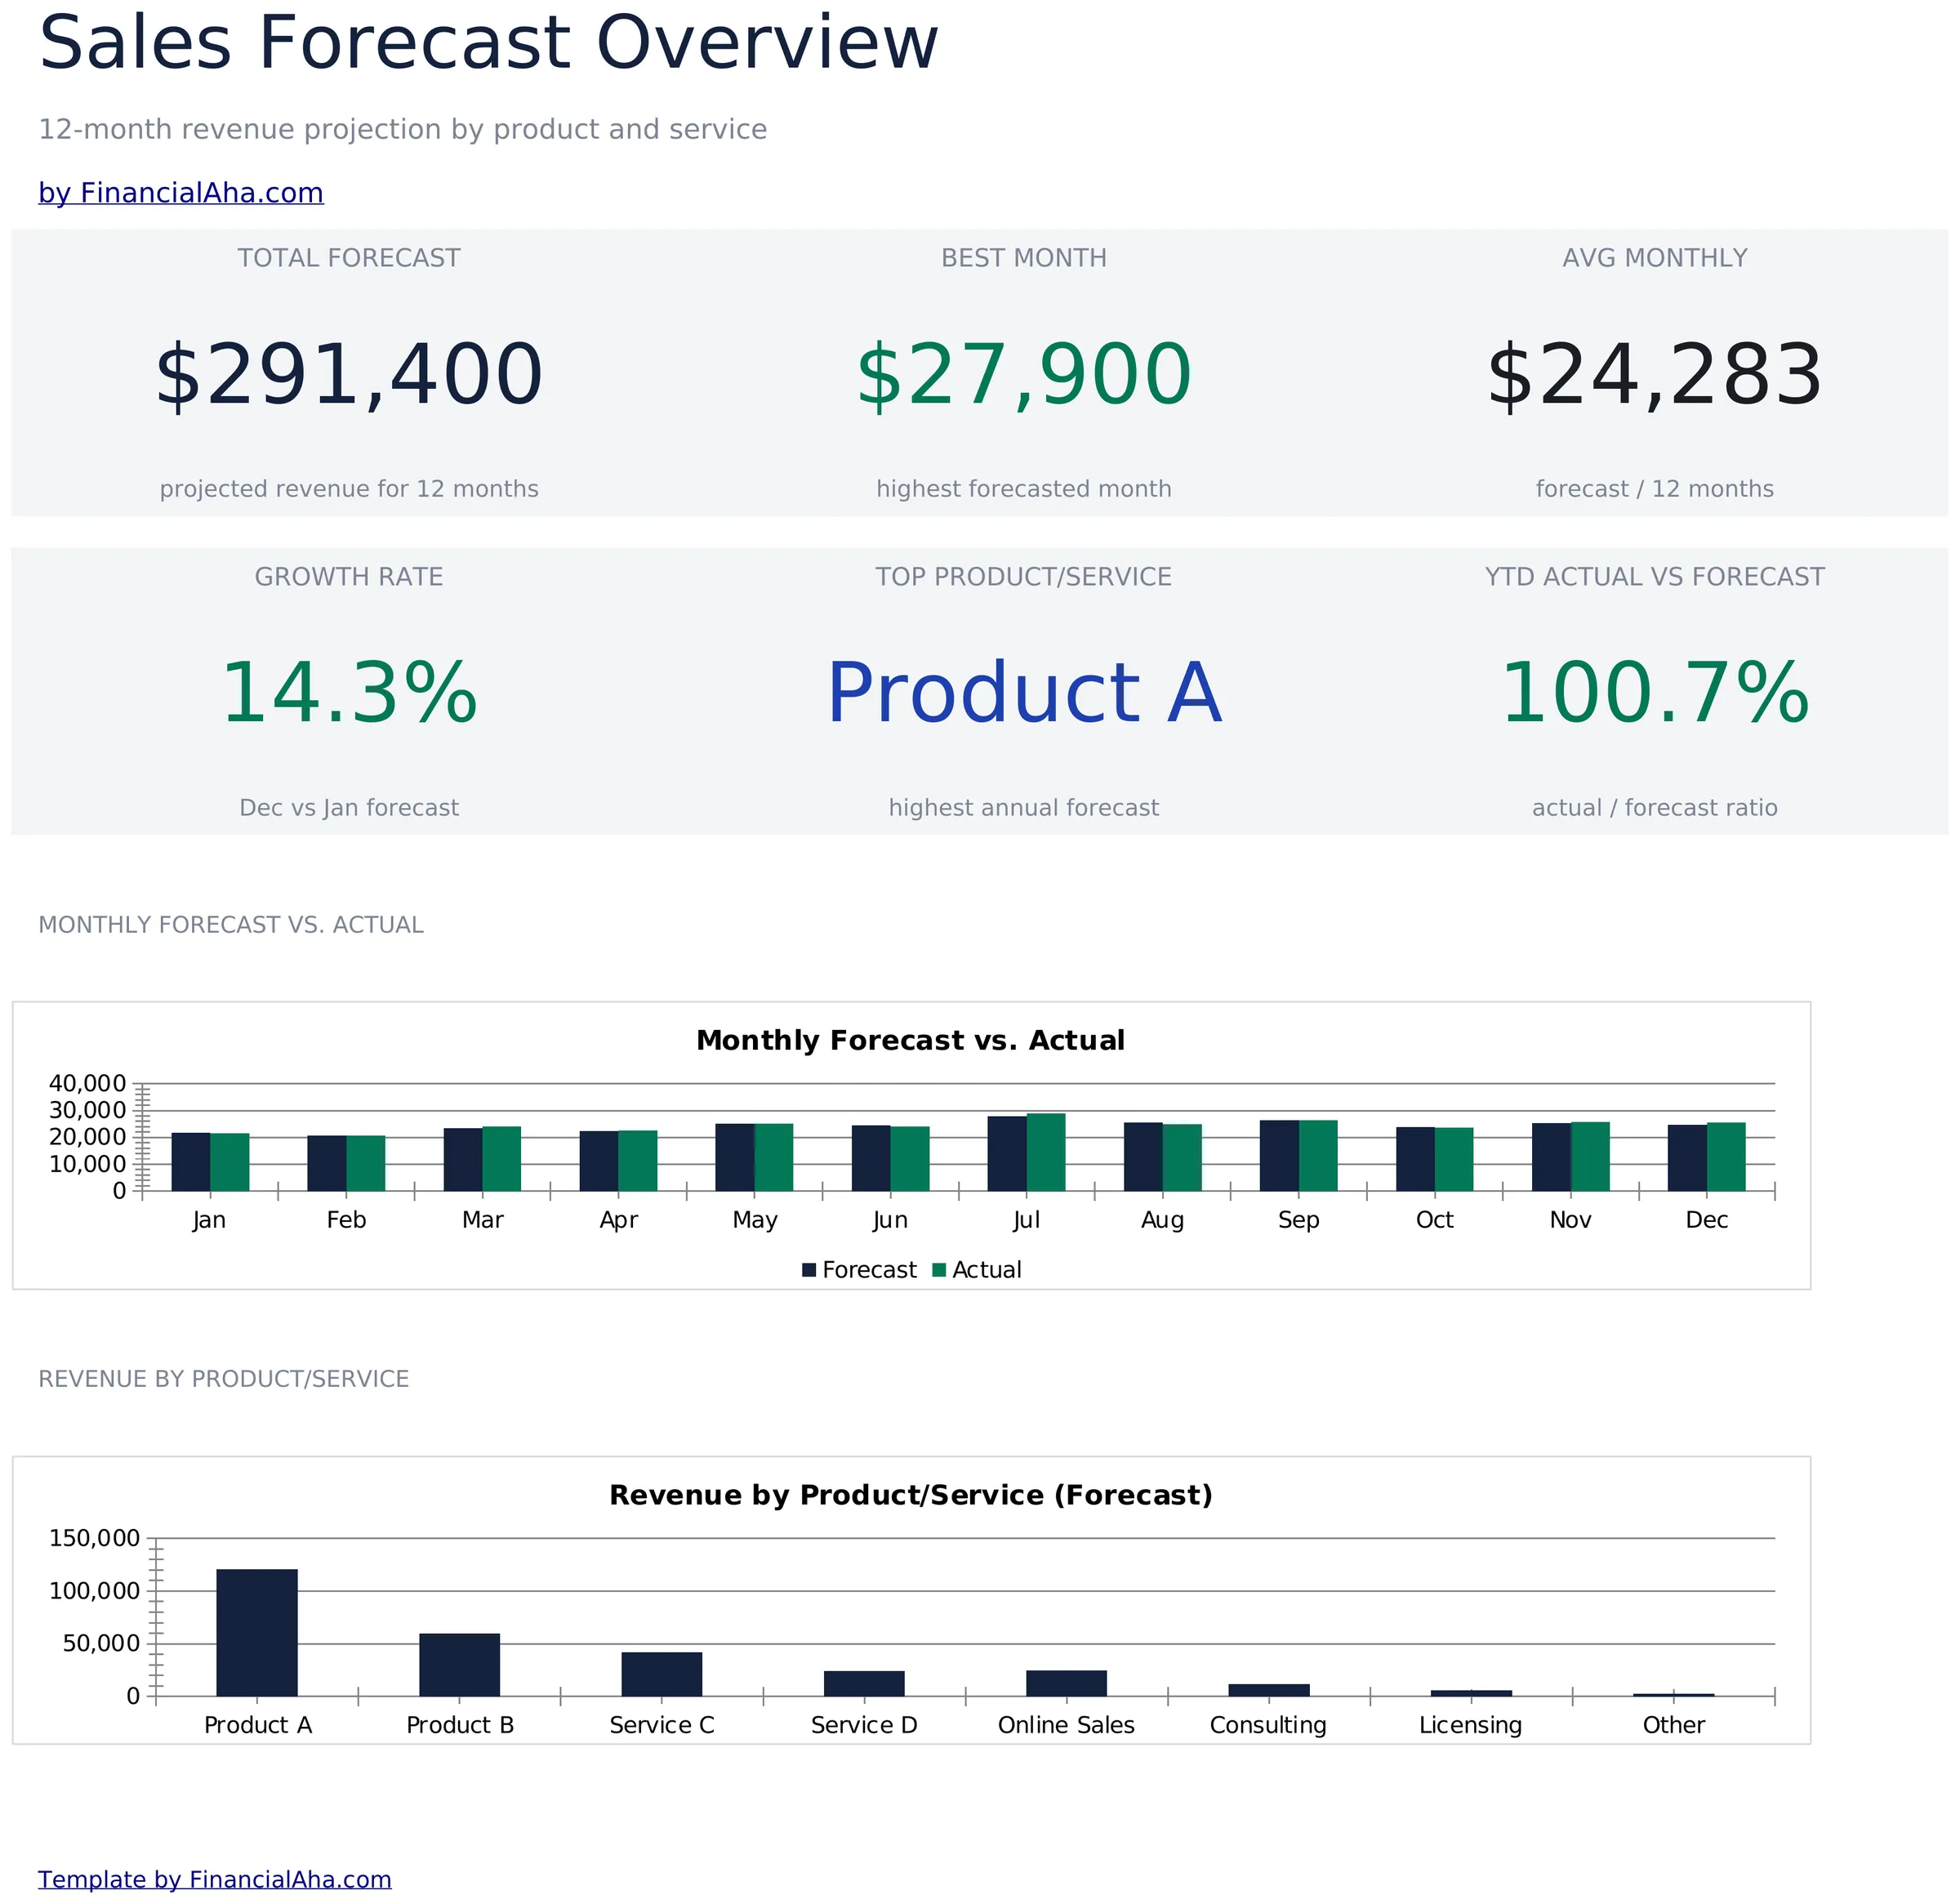The height and width of the screenshot is (1904, 1960).
Task: Click the '50,000' y-axis label
Action: [x=102, y=1643]
